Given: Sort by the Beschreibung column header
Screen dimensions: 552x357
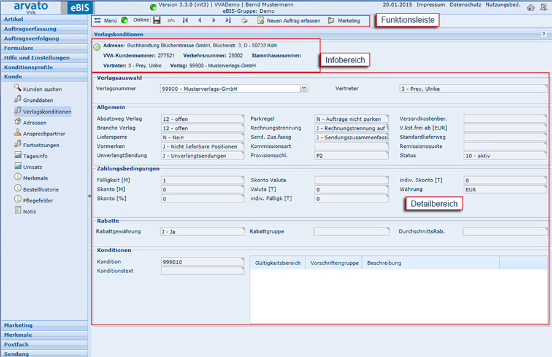Looking at the screenshot, I should click(x=431, y=263).
